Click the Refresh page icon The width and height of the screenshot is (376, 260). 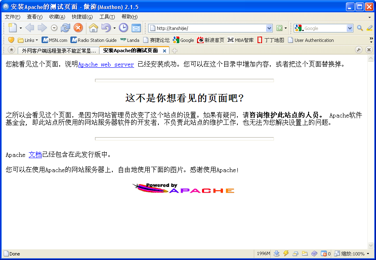(x=65, y=28)
